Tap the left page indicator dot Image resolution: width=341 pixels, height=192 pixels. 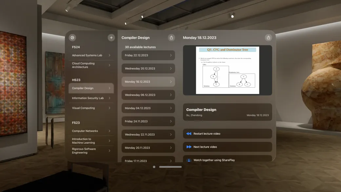click(x=154, y=167)
